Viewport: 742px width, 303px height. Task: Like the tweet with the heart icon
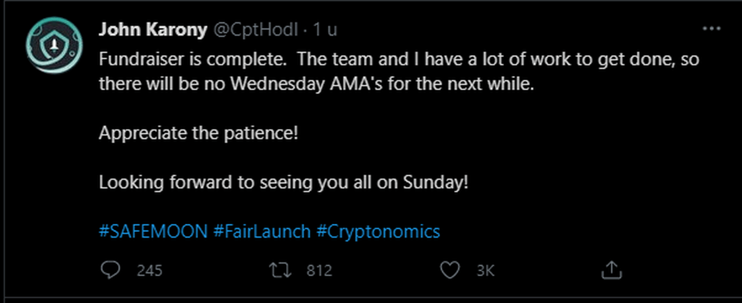(x=450, y=270)
